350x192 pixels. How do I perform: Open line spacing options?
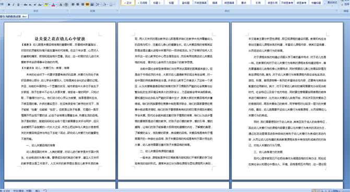coord(98,5)
